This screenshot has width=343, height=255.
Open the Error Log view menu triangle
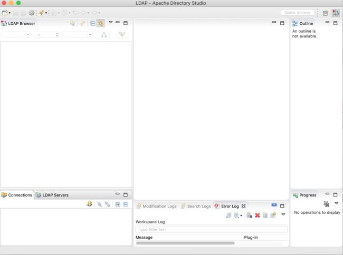click(283, 214)
